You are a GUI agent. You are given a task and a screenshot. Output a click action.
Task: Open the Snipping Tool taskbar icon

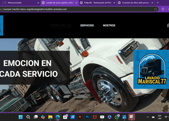pos(132,117)
